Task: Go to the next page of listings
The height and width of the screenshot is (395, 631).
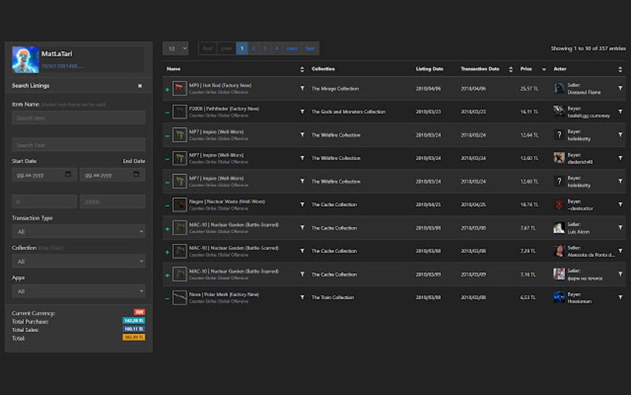Action: (x=291, y=48)
